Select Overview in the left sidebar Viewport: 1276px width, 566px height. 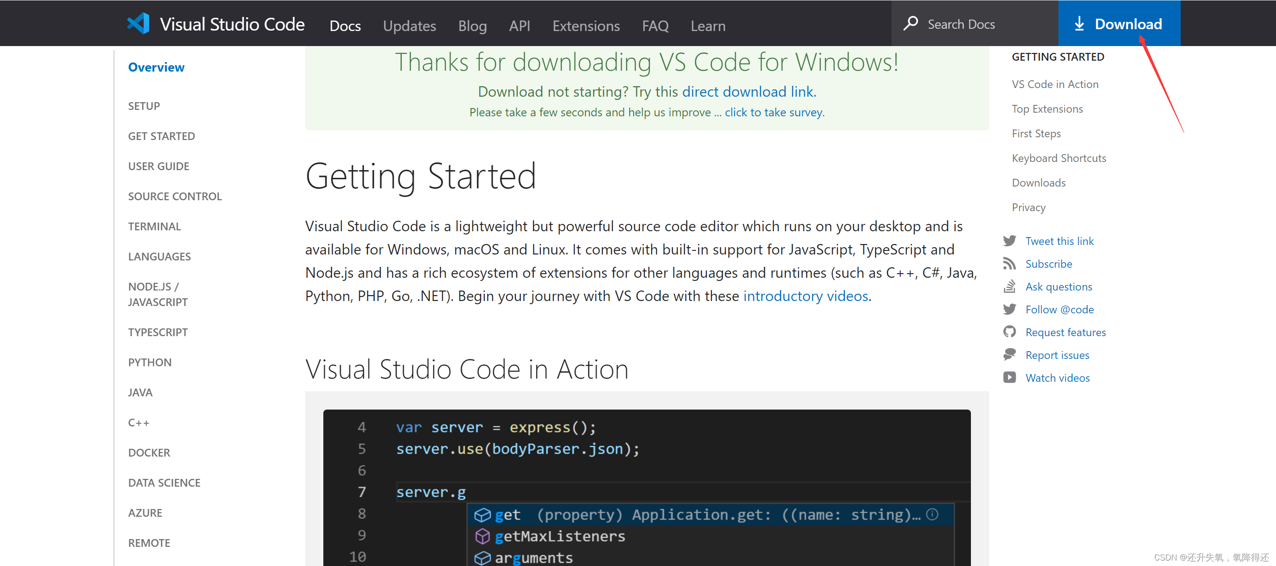click(156, 68)
